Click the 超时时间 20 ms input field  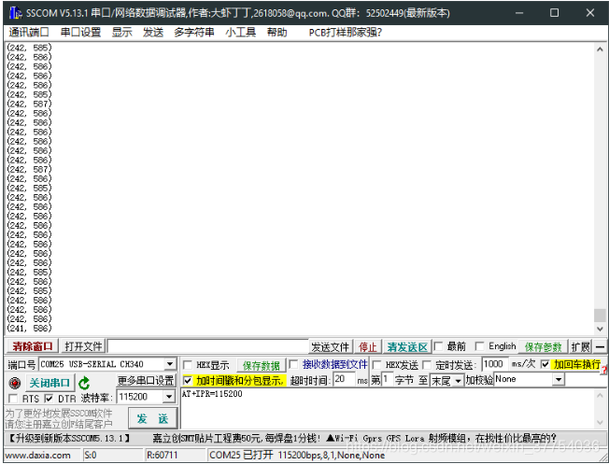point(344,379)
